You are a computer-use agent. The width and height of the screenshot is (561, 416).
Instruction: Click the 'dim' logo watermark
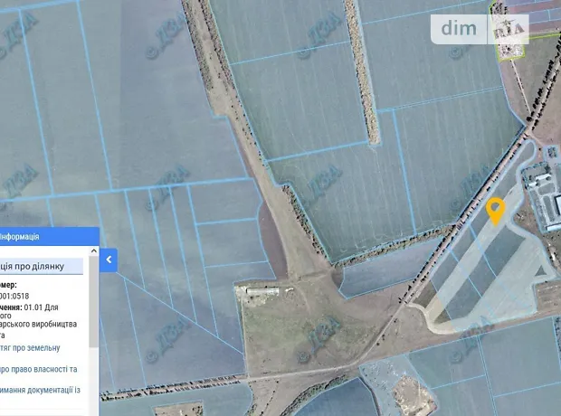(460, 29)
